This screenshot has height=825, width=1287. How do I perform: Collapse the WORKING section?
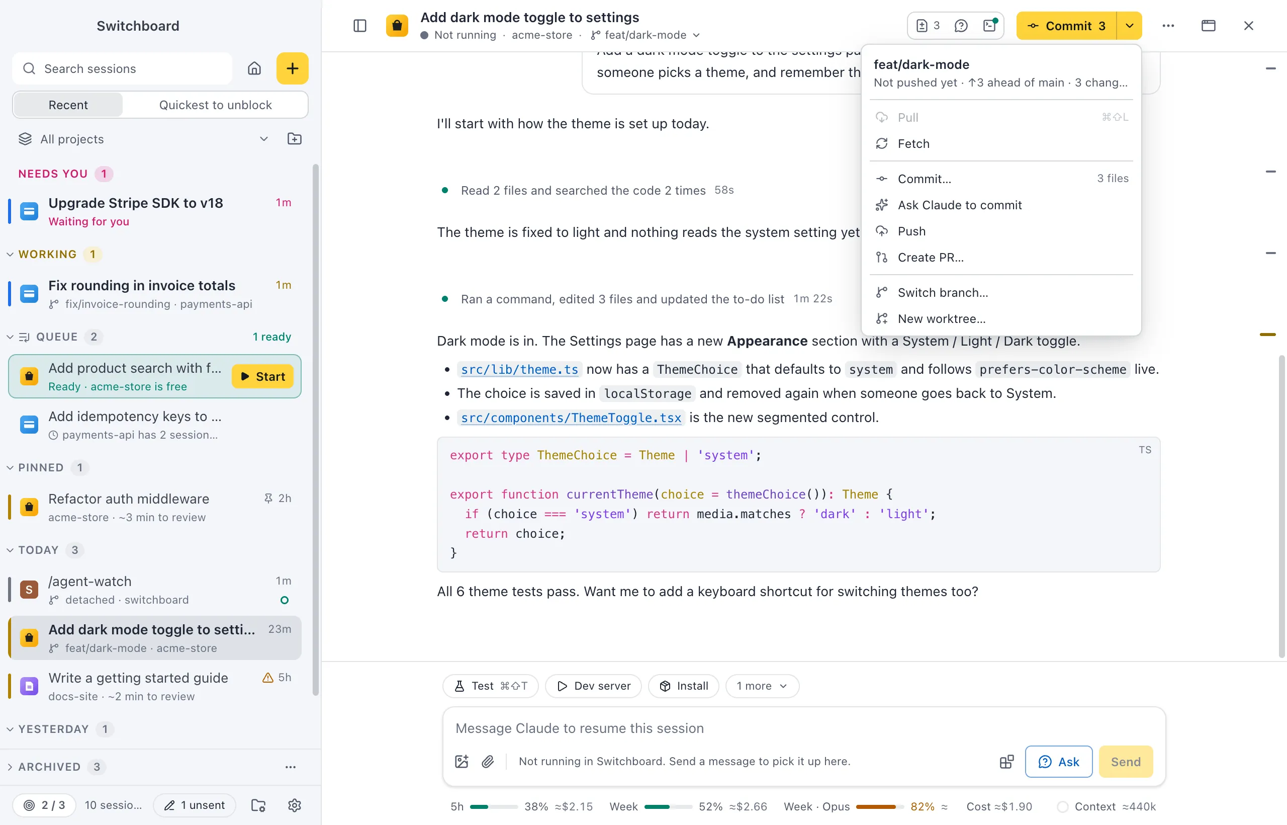click(x=10, y=255)
